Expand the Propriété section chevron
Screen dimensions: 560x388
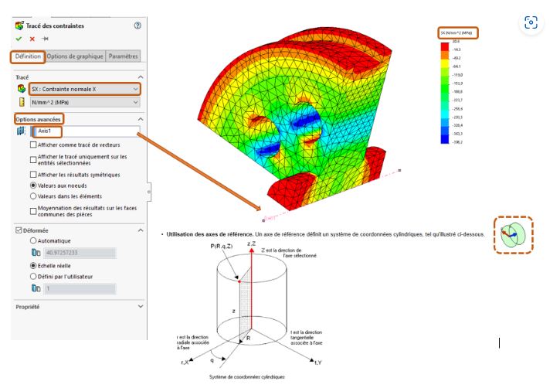[x=141, y=307]
